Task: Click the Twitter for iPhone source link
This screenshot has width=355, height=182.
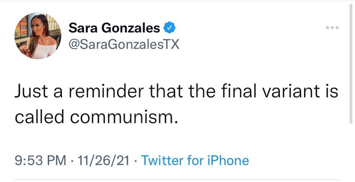Action: (x=195, y=160)
